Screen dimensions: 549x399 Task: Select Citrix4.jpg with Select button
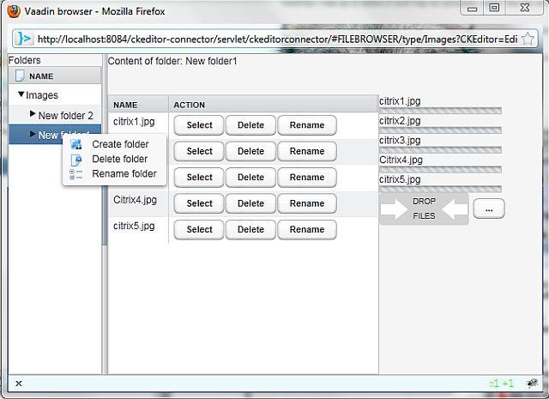pyautogui.click(x=199, y=203)
